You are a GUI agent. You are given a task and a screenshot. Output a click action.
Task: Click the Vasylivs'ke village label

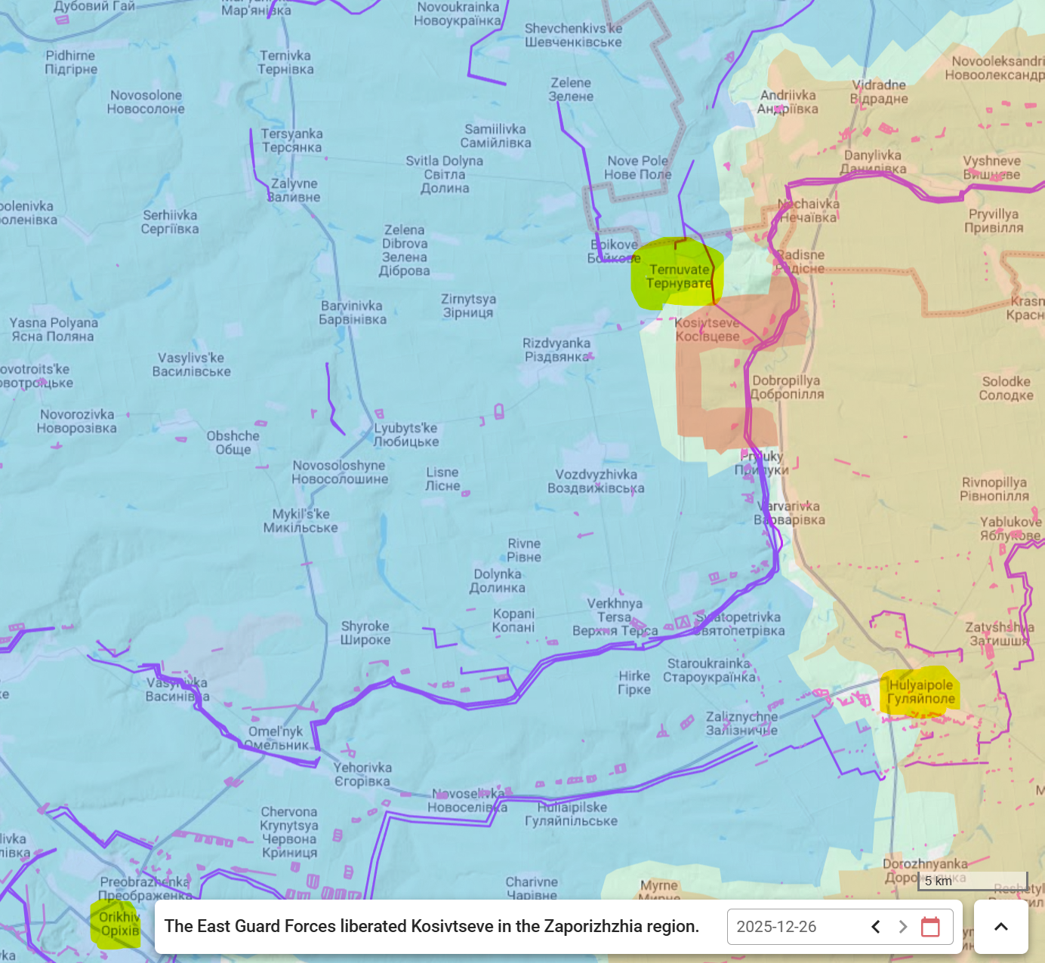click(192, 365)
